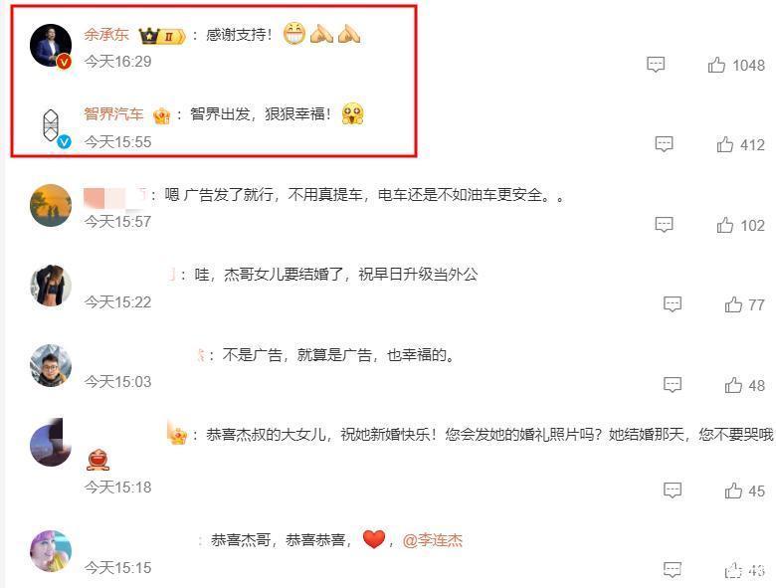
Task: Open 智界汽车's logo avatar
Action: [x=51, y=125]
